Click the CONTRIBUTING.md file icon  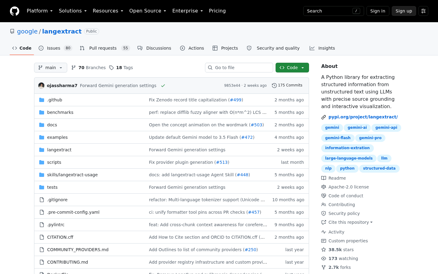(42, 262)
